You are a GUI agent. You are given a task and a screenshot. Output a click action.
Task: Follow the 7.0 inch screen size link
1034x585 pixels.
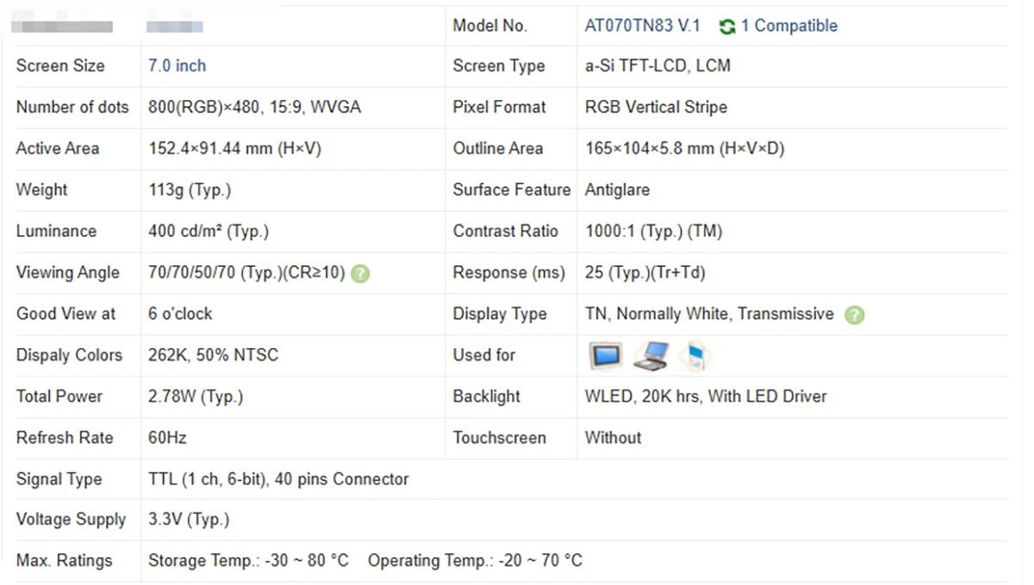click(177, 65)
